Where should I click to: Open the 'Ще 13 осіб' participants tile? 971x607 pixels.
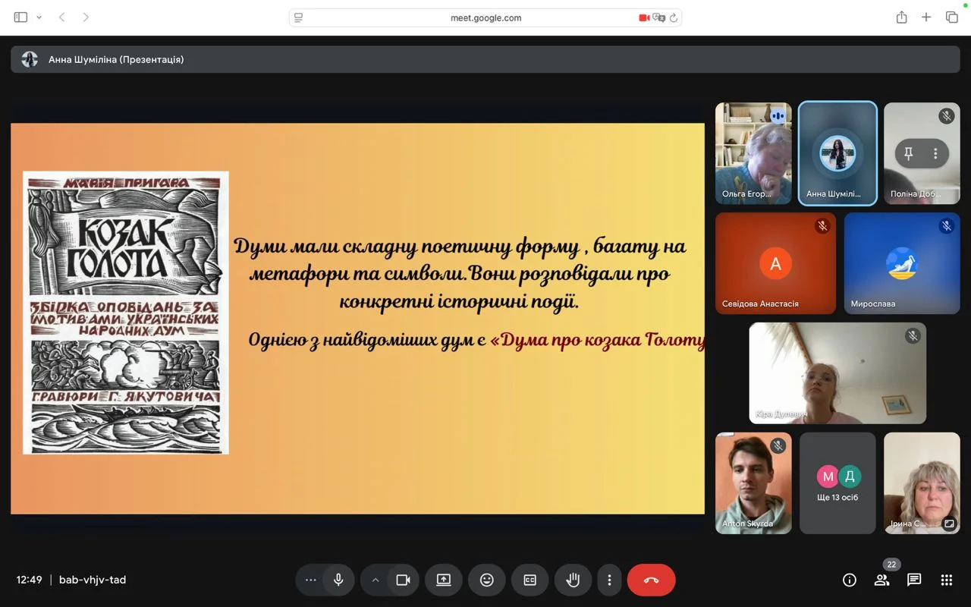click(x=837, y=483)
